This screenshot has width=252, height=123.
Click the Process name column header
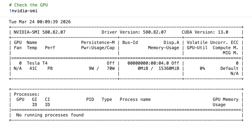click(x=135, y=100)
